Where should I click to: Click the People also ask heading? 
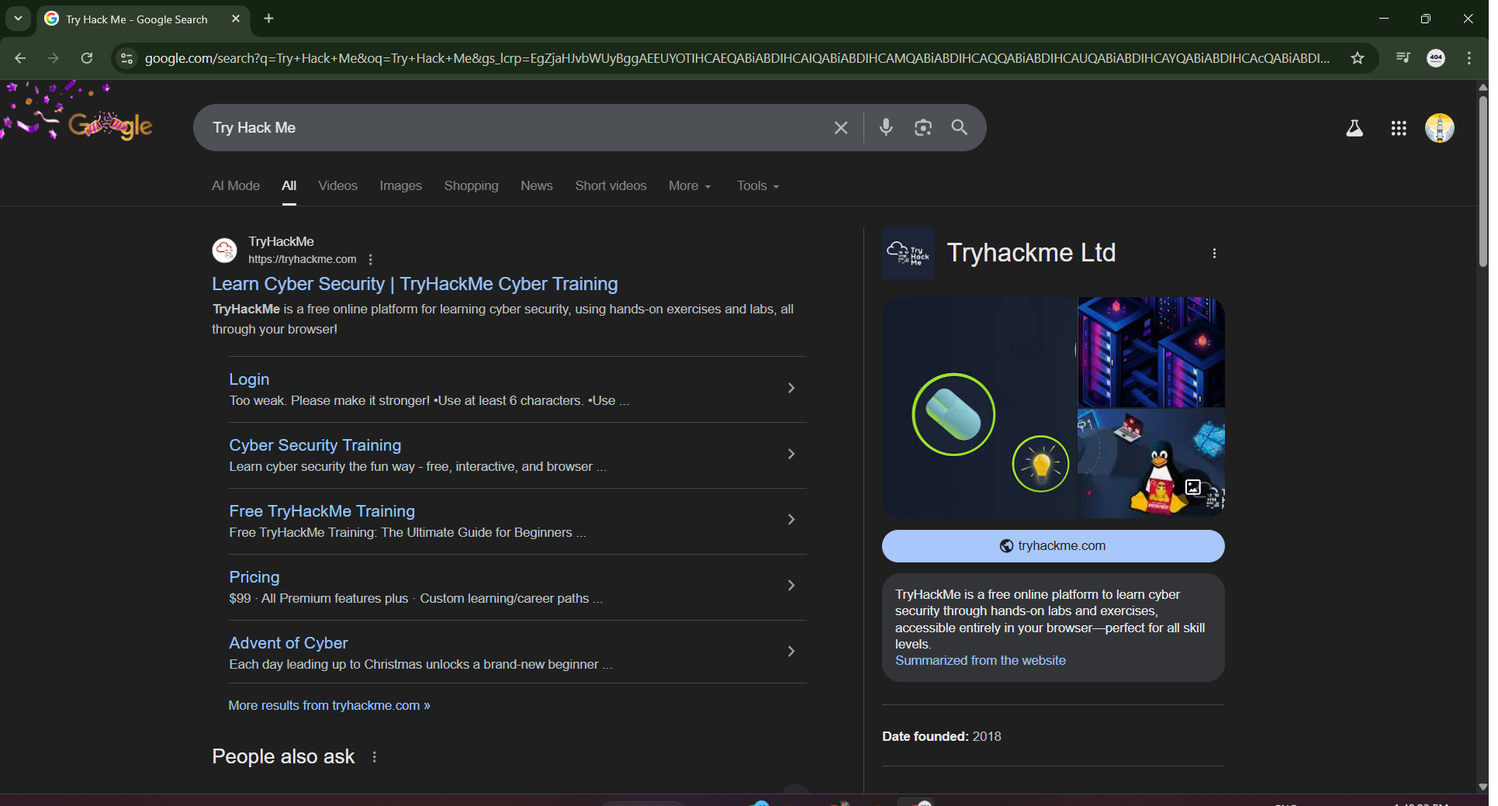(283, 757)
